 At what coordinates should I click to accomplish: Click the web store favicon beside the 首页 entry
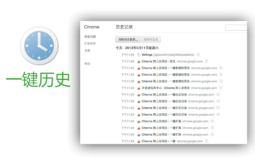(x=139, y=62)
